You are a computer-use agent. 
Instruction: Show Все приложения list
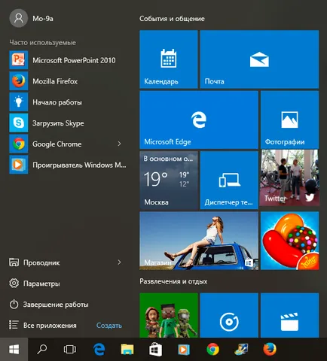[43, 326]
